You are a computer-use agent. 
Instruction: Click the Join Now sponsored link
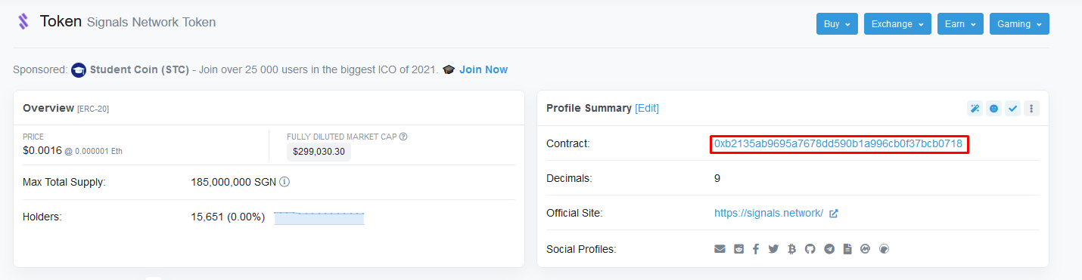(483, 69)
